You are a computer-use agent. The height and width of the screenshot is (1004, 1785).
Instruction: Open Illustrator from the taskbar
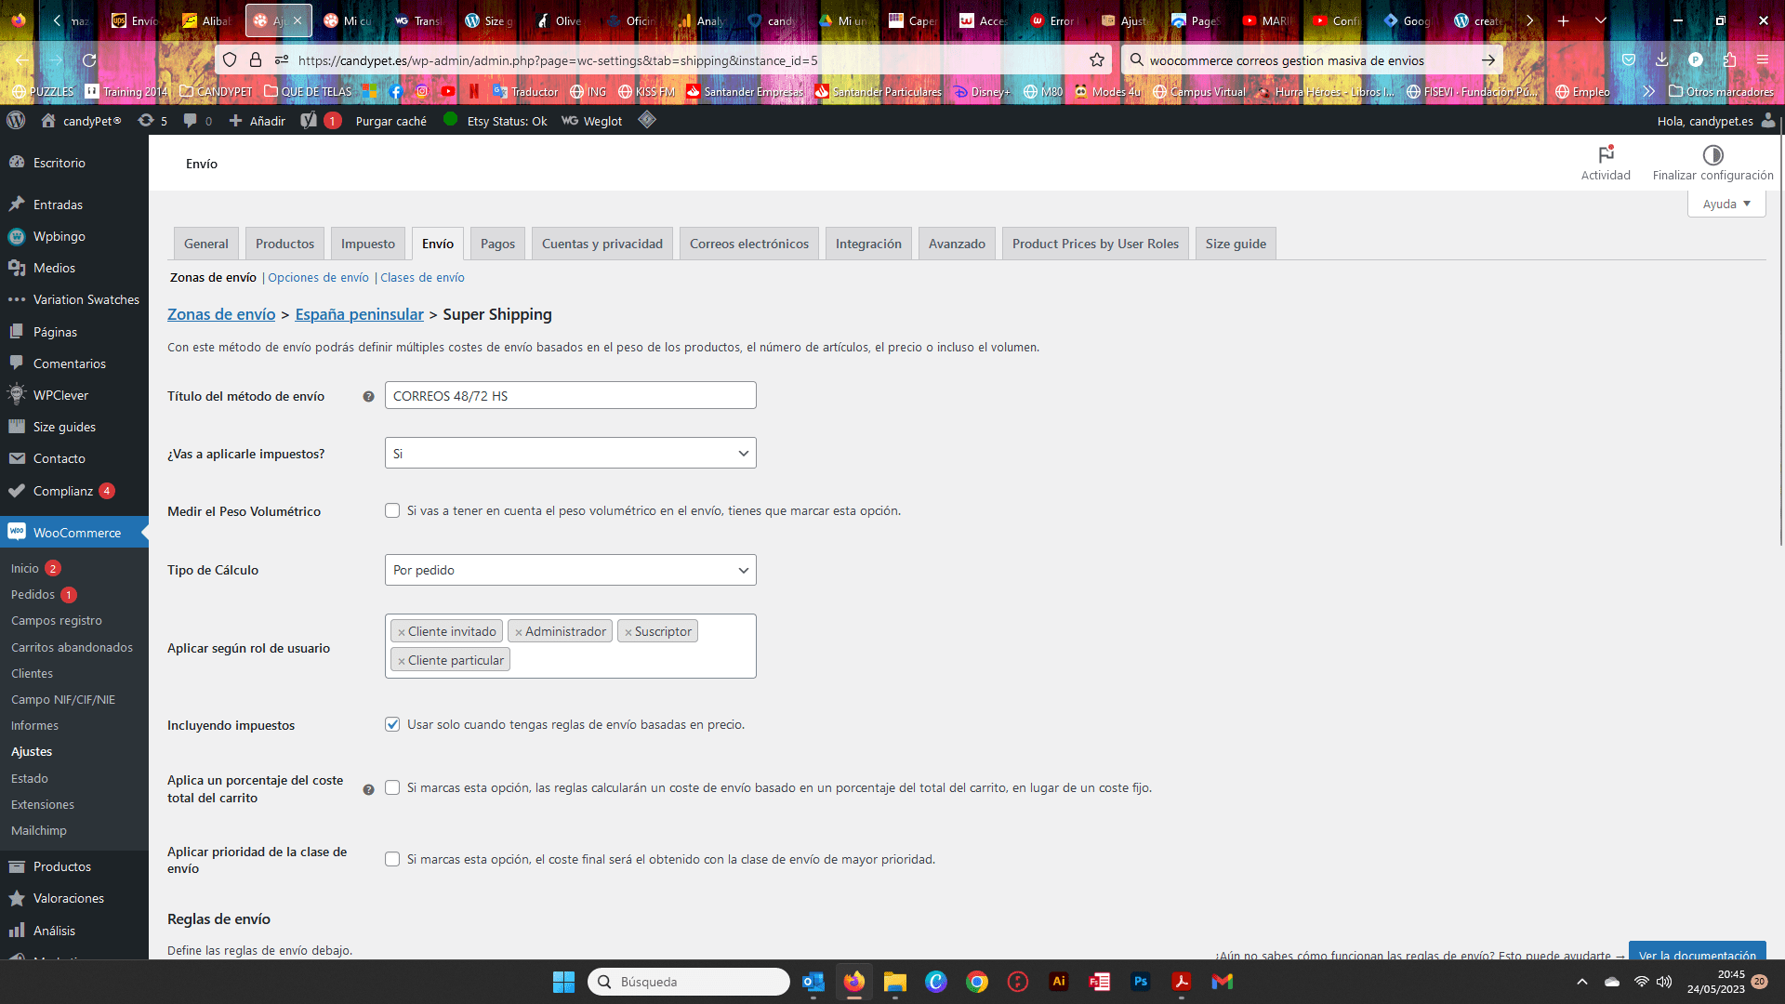(x=1059, y=981)
